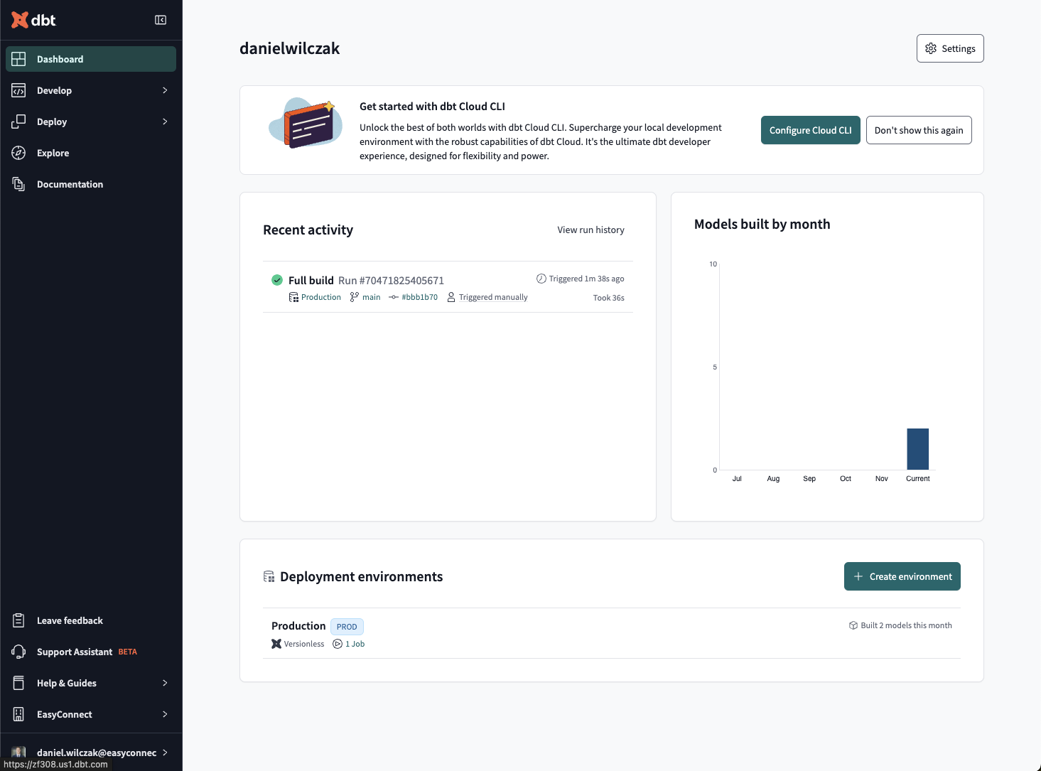Image resolution: width=1041 pixels, height=771 pixels.
Task: Open the daniel.wilczak user profile menu
Action: pyautogui.click(x=91, y=753)
